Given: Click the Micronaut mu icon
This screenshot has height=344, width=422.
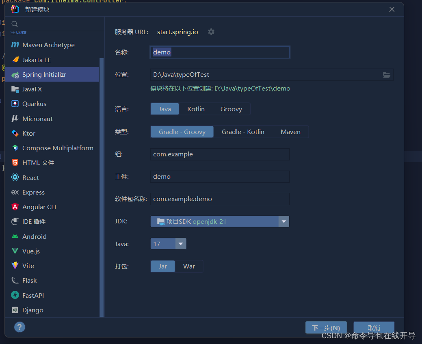Looking at the screenshot, I should point(15,119).
